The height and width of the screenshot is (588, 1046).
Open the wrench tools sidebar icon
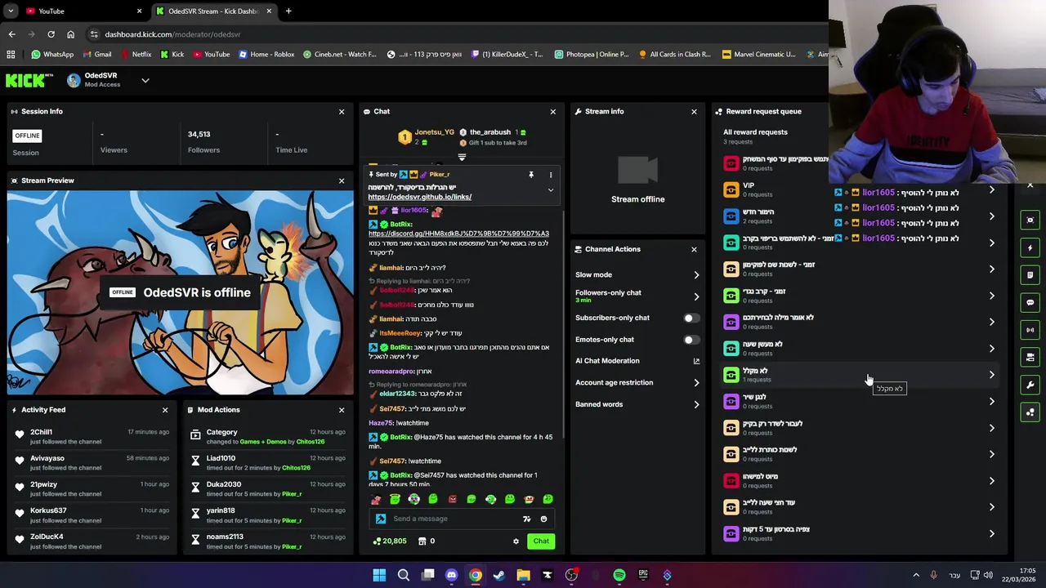pyautogui.click(x=1030, y=385)
